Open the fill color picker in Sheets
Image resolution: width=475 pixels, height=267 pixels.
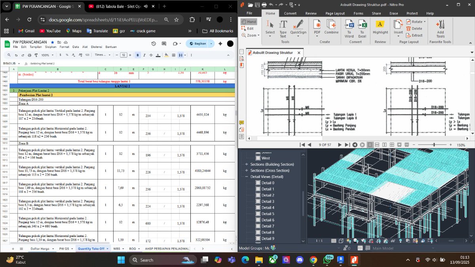pyautogui.click(x=167, y=55)
